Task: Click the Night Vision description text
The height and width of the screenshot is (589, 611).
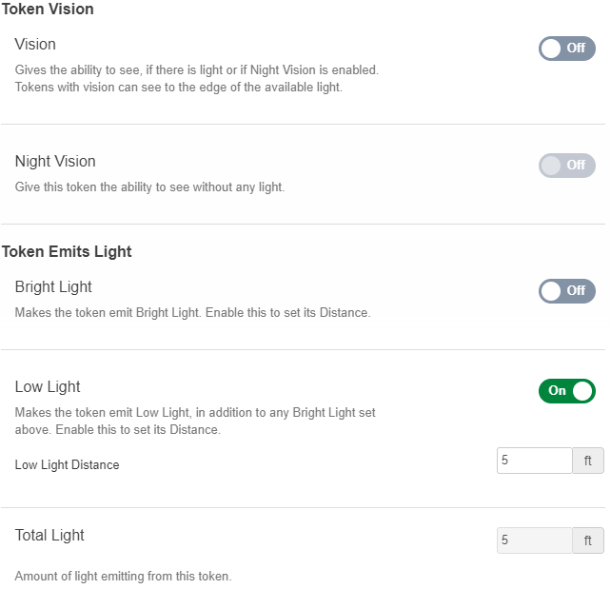Action: (149, 187)
